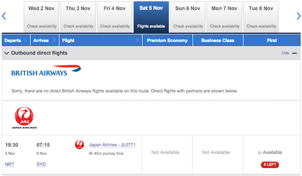The width and height of the screenshot is (302, 176).
Task: Click the red 4 LEFT badge
Action: coord(270,165)
